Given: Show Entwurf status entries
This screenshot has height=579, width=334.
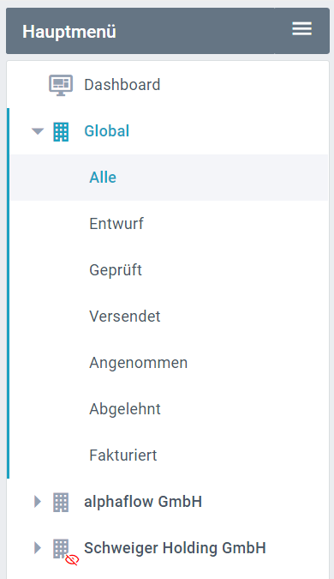Looking at the screenshot, I should (x=116, y=224).
